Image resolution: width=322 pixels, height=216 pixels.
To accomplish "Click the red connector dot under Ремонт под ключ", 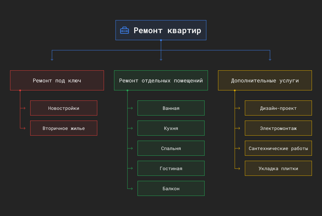I will (20, 90).
